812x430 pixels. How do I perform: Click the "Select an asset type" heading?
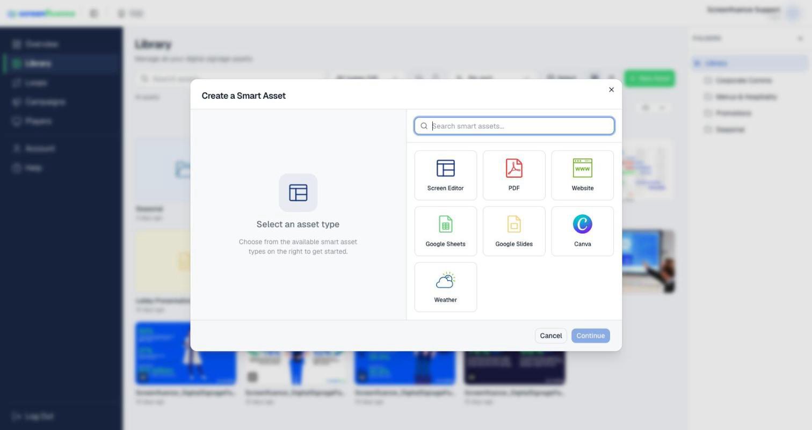click(298, 224)
